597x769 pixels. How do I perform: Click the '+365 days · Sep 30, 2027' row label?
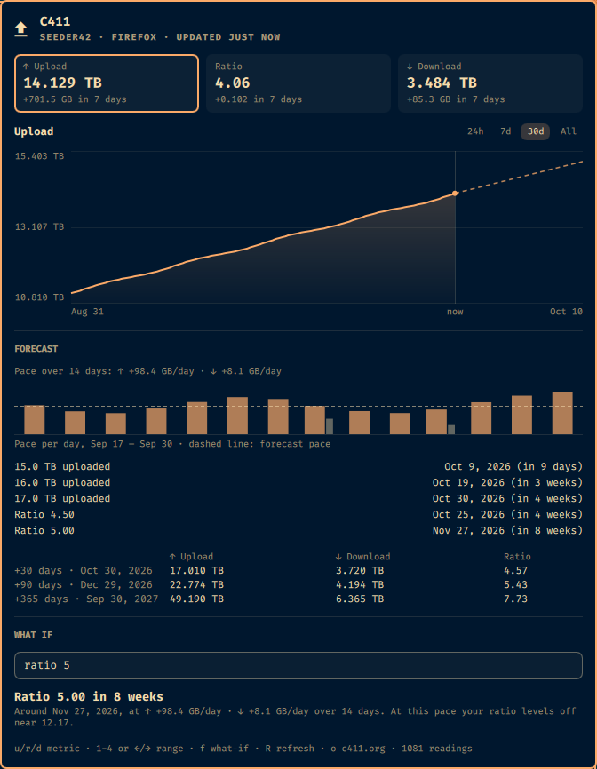[86, 599]
